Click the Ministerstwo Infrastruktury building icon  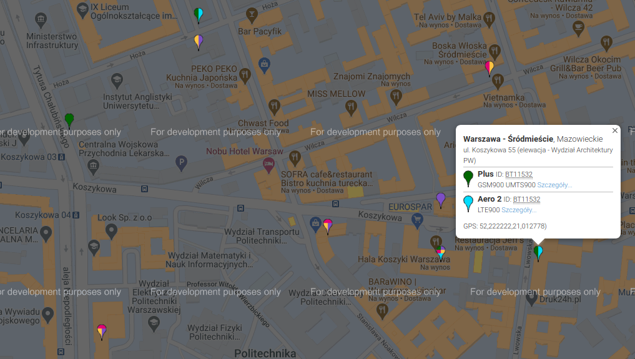click(x=41, y=20)
